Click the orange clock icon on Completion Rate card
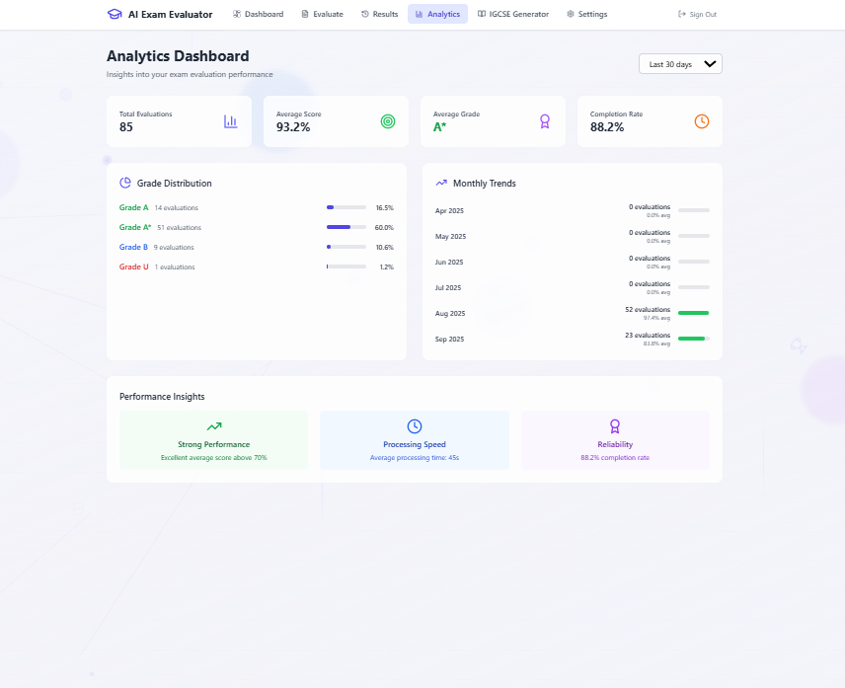 pos(701,120)
